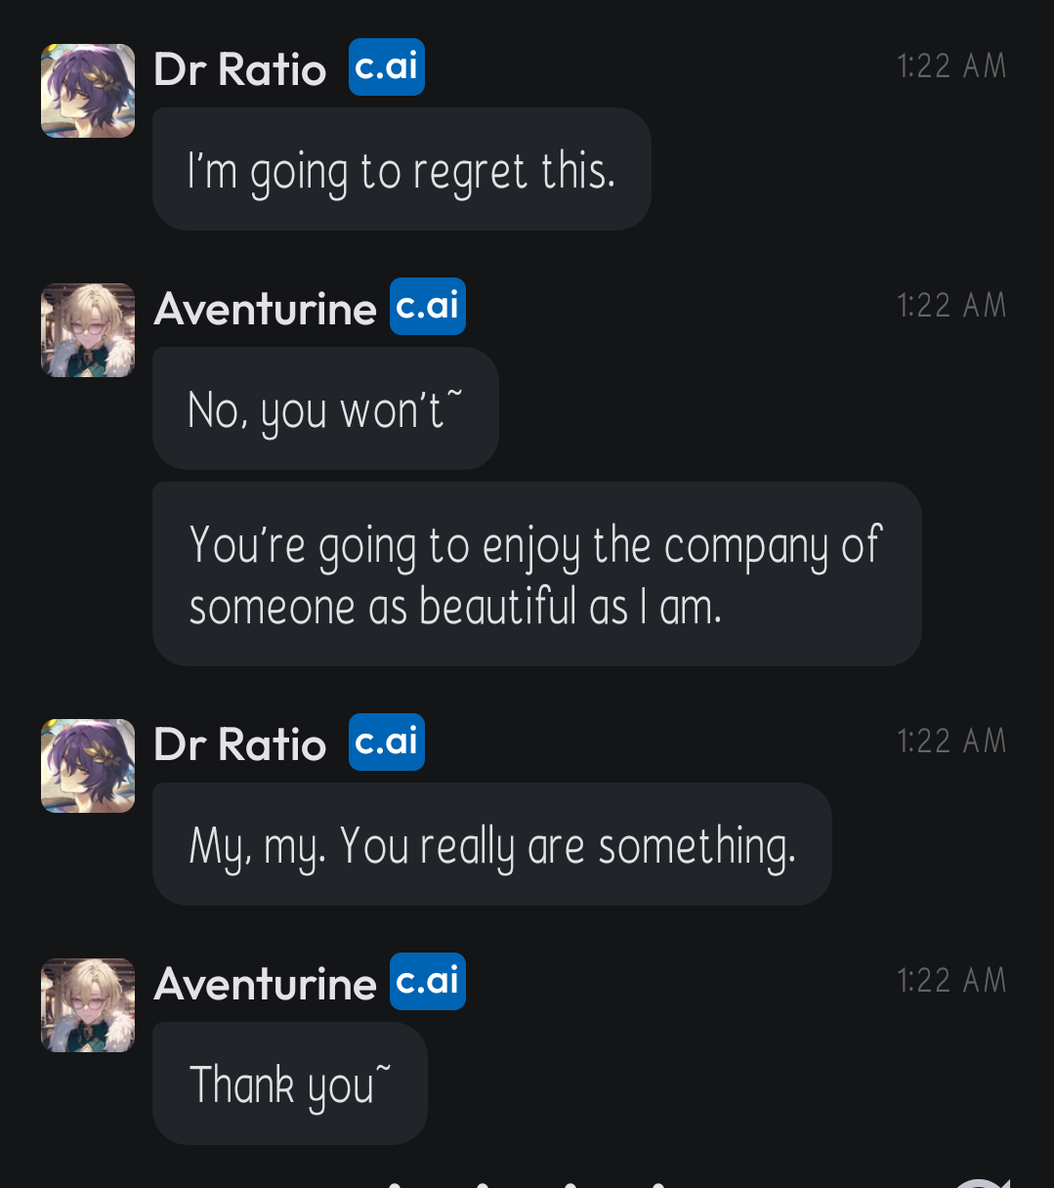
Task: Open Dr Ratio's avatar above "My, my" message
Action: [88, 766]
